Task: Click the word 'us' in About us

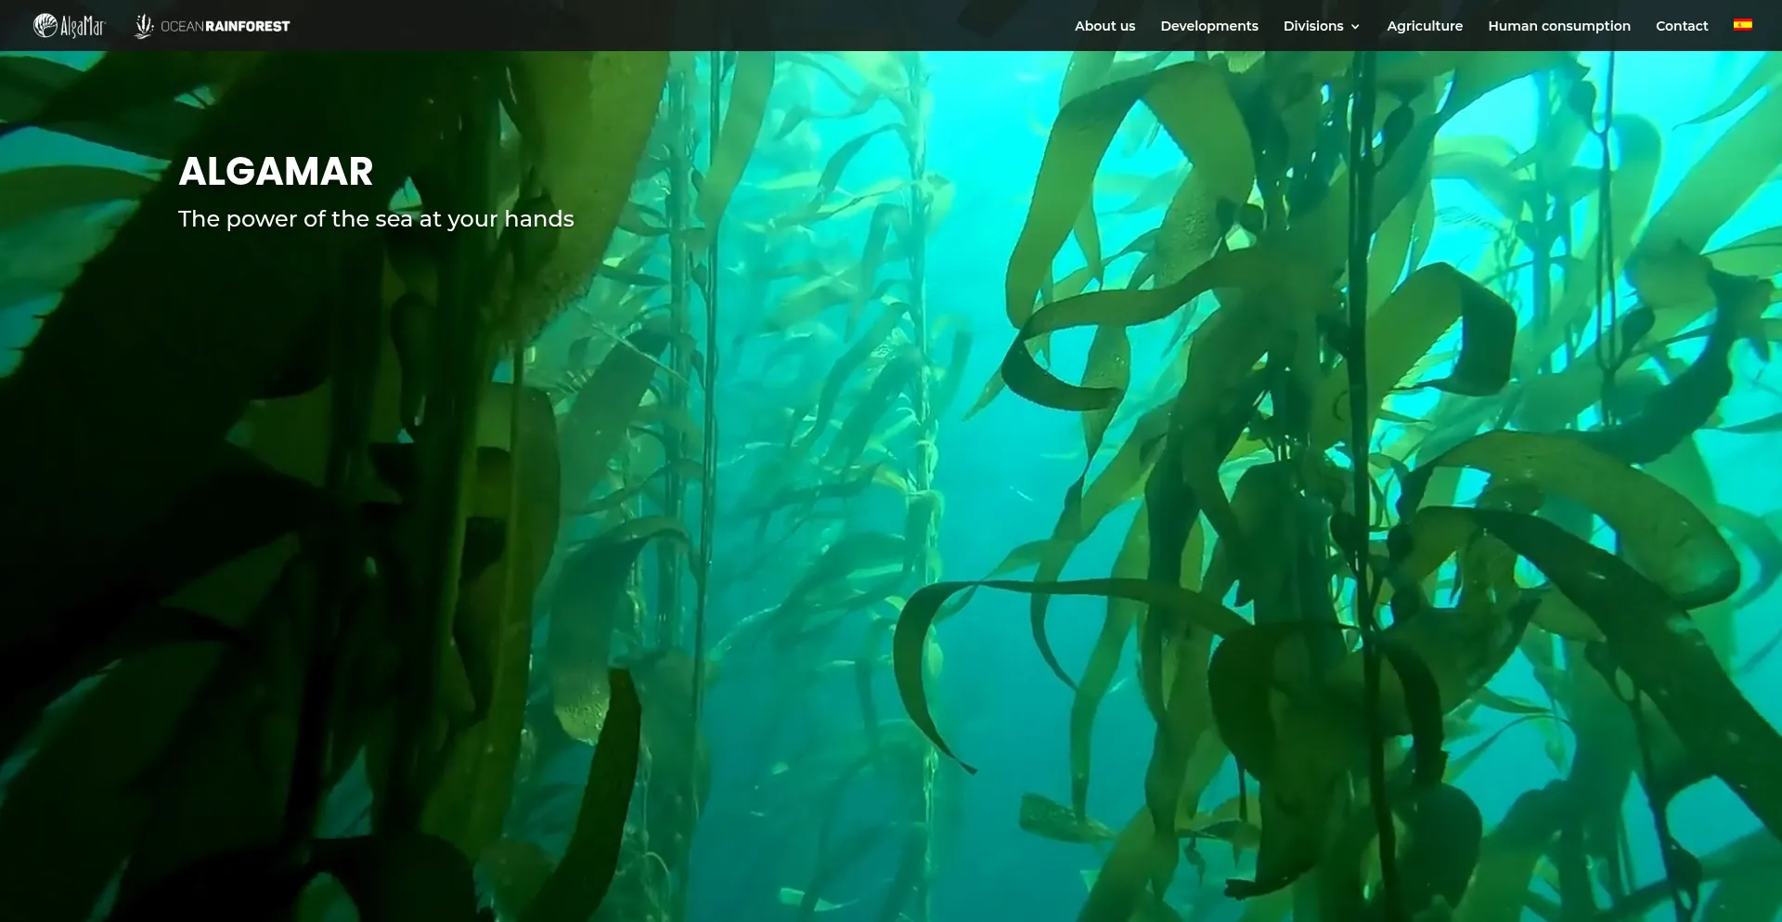Action: [1127, 26]
